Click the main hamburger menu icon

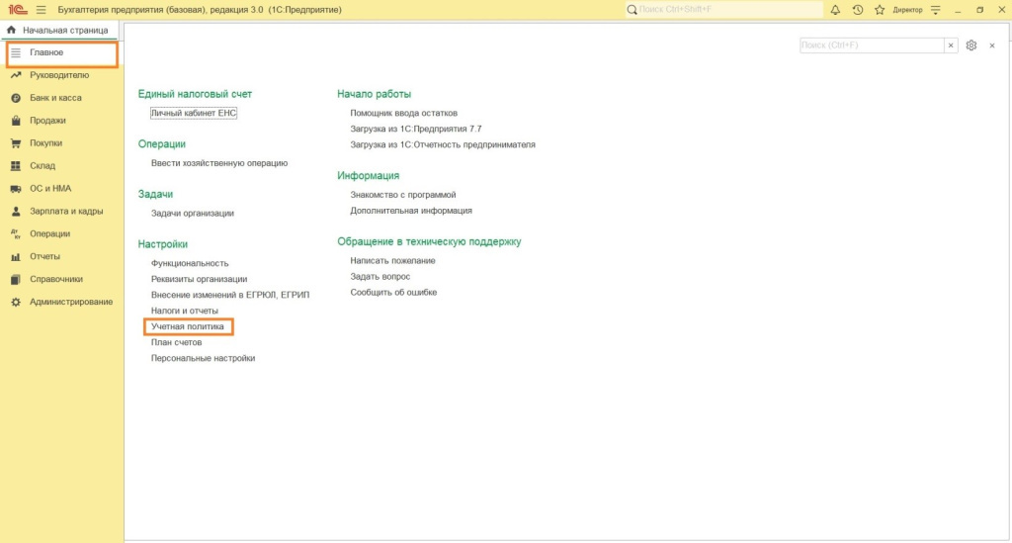coord(42,10)
